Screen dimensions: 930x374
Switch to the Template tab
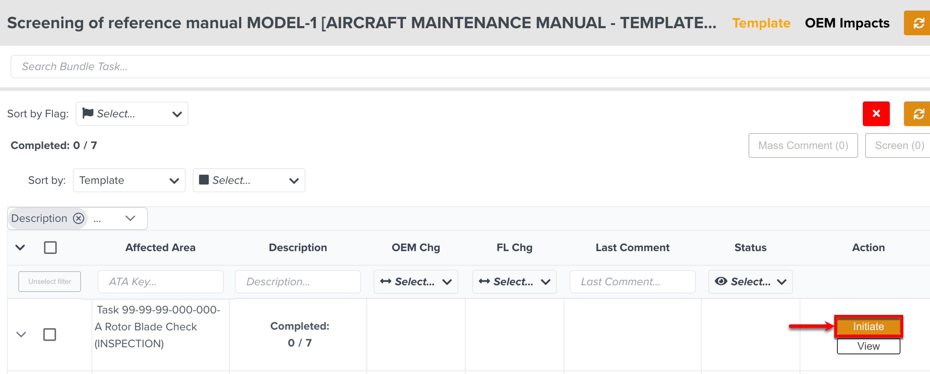click(x=761, y=23)
